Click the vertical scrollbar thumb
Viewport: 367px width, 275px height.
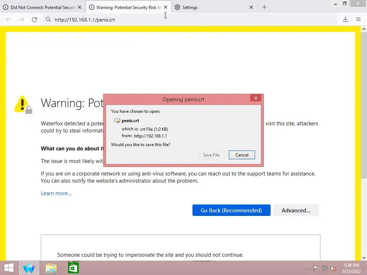click(364, 105)
